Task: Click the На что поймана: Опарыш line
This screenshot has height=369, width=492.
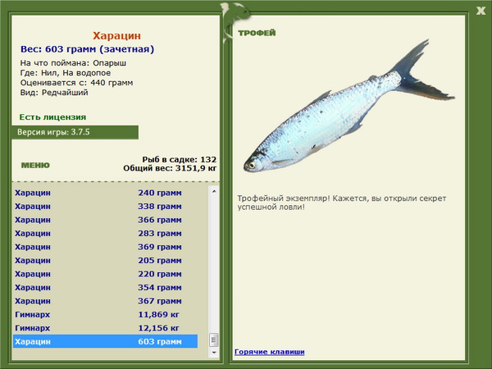Action: [73, 63]
